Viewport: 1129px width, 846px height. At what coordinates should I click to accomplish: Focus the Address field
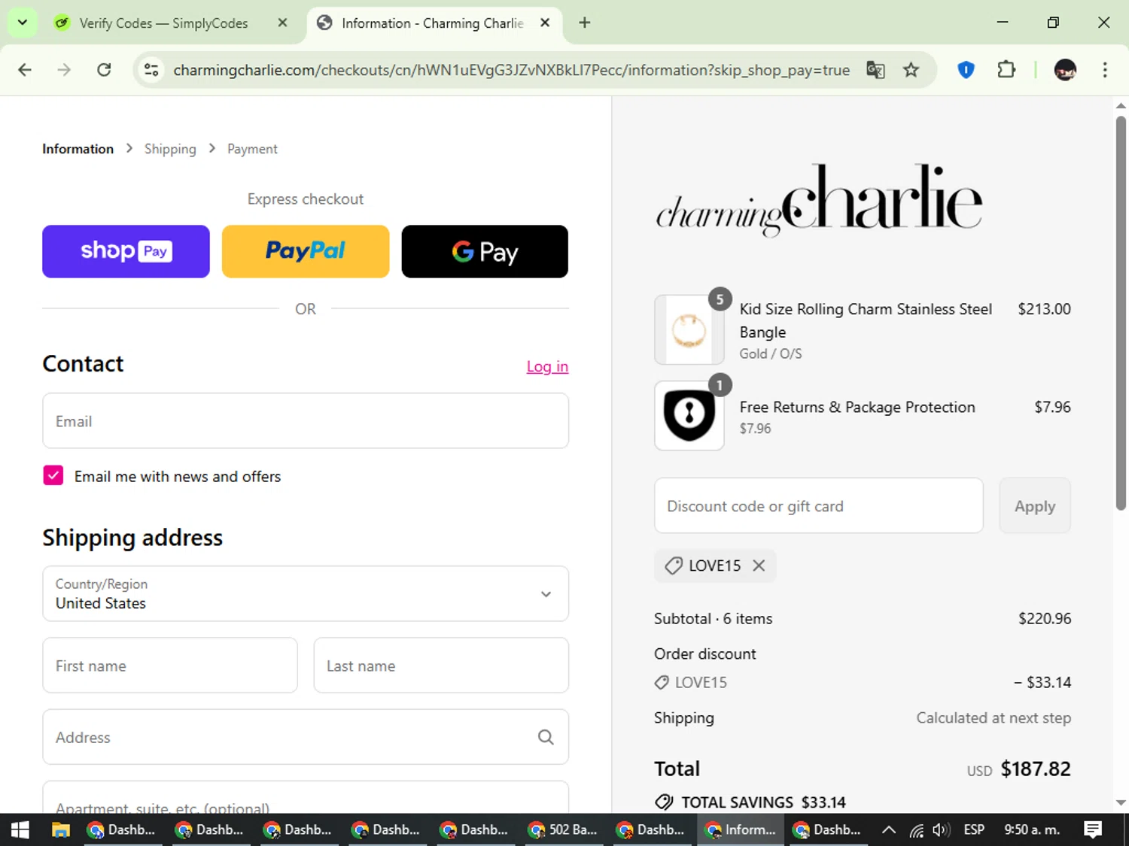click(x=306, y=737)
